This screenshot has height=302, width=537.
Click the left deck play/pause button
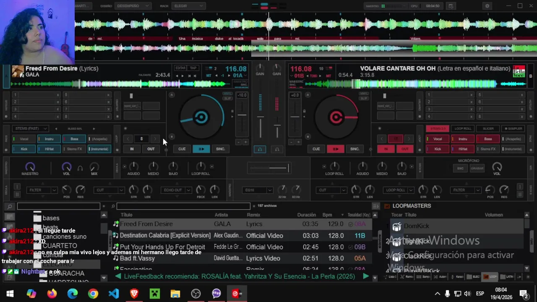pyautogui.click(x=201, y=149)
